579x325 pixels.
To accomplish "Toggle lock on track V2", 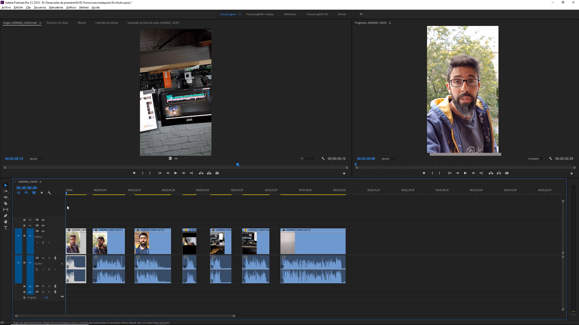I will [24, 225].
